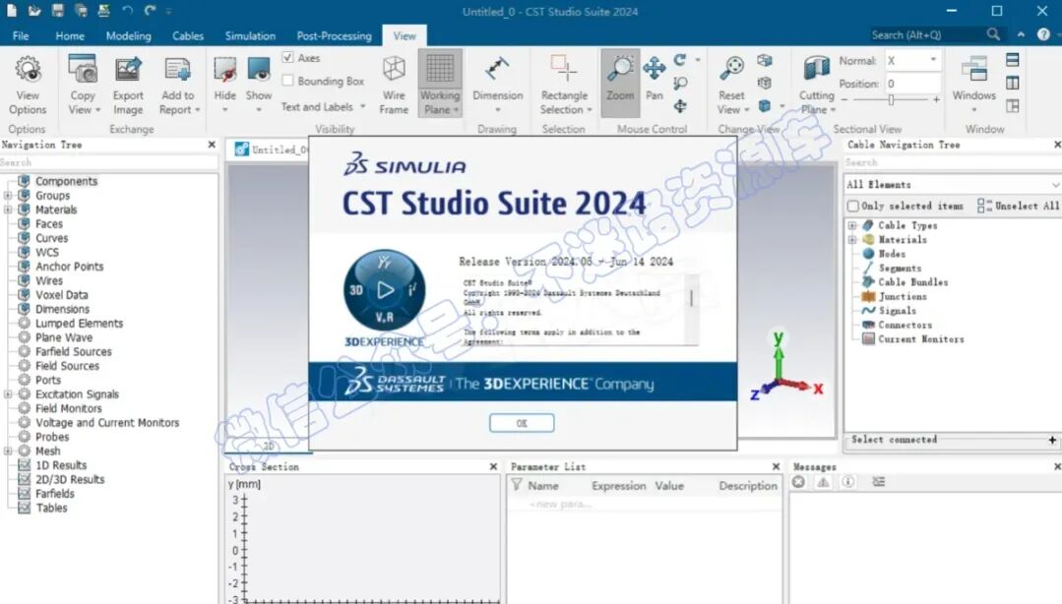
Task: Toggle the Axes checkbox
Action: pyautogui.click(x=287, y=58)
